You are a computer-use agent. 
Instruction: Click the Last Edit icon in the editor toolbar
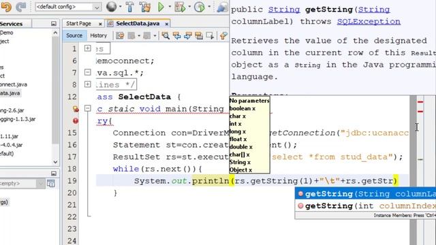point(120,35)
